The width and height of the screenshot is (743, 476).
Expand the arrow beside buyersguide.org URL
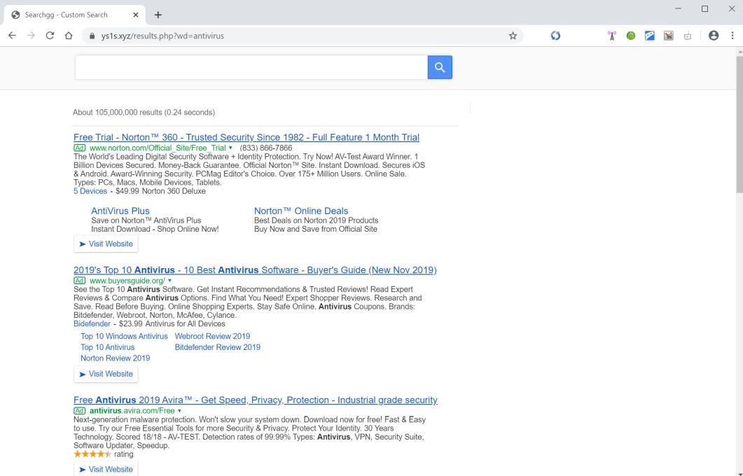(x=169, y=281)
